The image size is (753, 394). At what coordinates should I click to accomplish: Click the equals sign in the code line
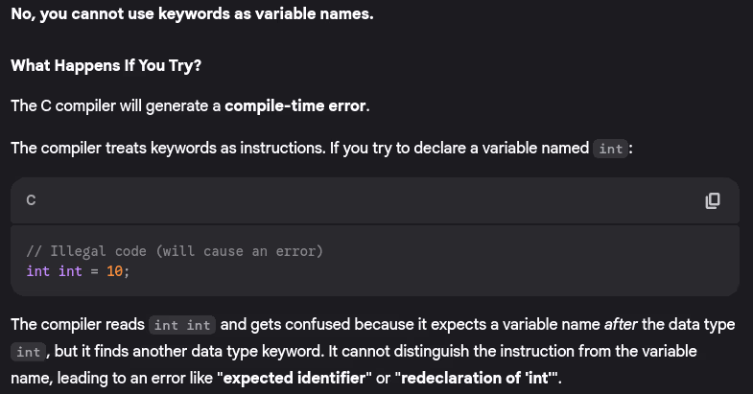pos(94,271)
